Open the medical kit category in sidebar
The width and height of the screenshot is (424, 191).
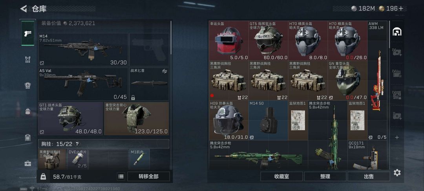click(x=28, y=163)
